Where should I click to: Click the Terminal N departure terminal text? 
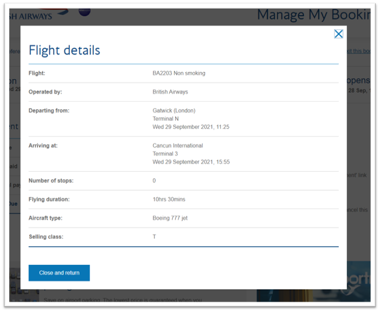pos(166,119)
